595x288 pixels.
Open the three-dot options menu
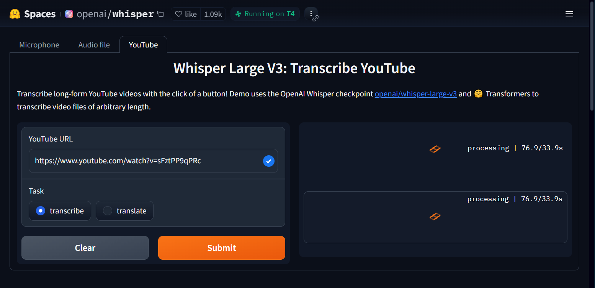click(311, 14)
